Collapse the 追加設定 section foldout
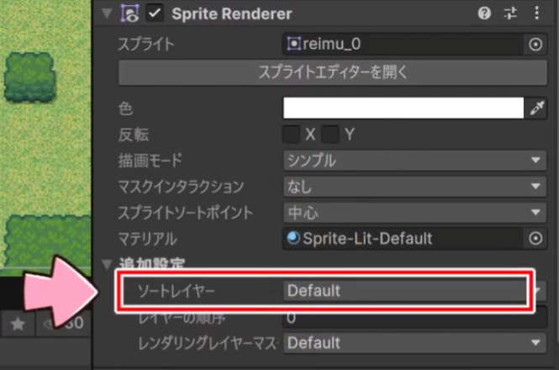The image size is (559, 370). pyautogui.click(x=107, y=264)
